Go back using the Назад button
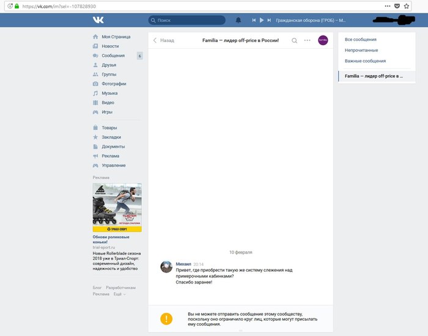The height and width of the screenshot is (336, 428). pos(163,40)
